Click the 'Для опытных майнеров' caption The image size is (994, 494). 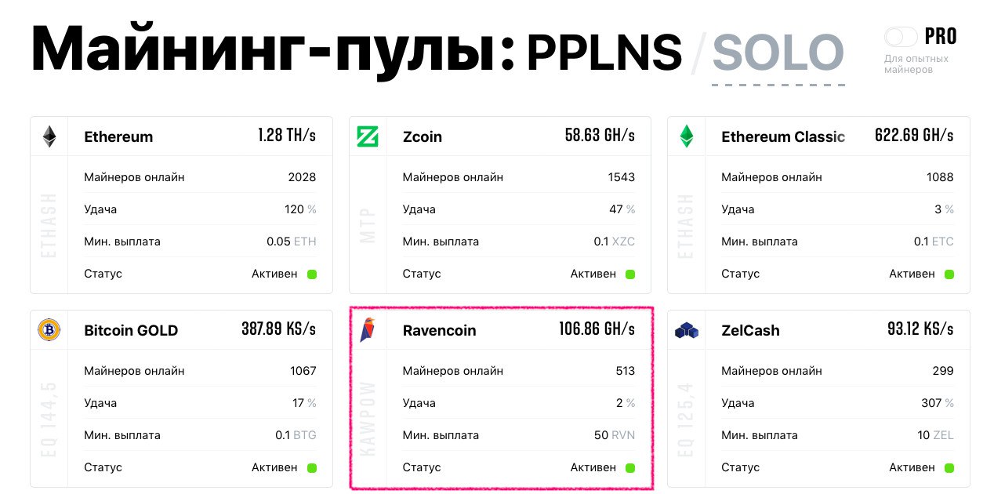[916, 64]
